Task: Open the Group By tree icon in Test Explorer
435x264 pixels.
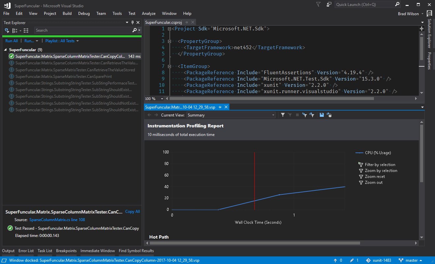Action: pyautogui.click(x=15, y=30)
